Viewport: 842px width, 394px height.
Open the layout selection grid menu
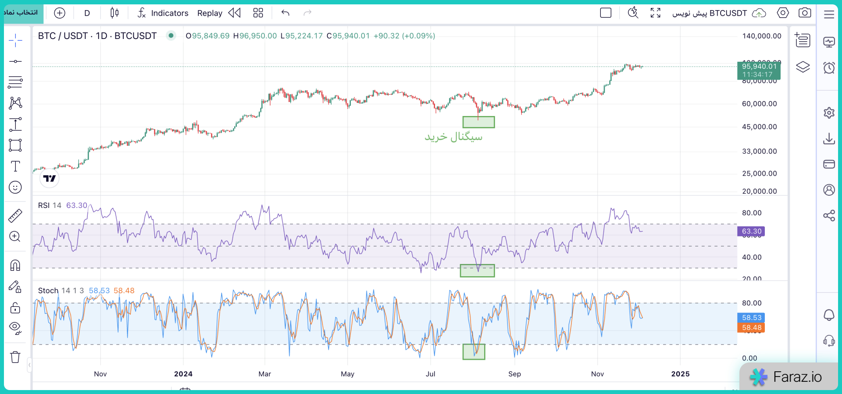tap(258, 13)
